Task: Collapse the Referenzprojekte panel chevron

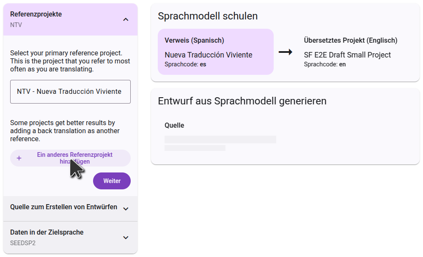Action: click(x=126, y=19)
